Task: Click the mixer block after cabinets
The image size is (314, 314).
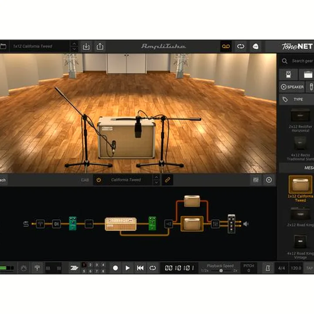Action: point(215,224)
